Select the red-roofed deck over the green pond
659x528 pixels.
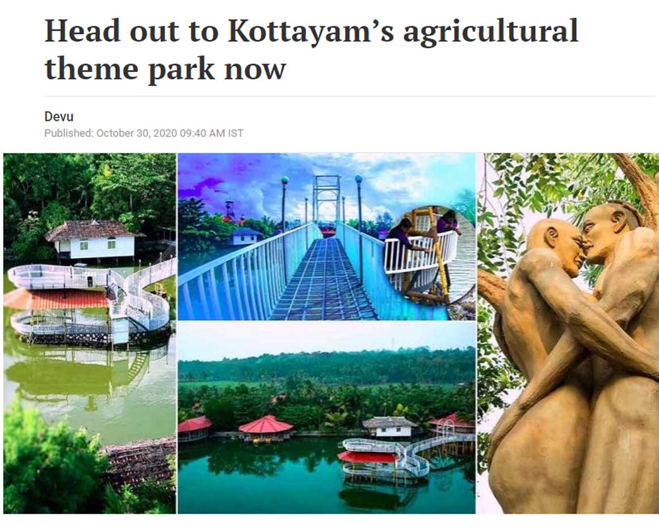[x=57, y=298]
